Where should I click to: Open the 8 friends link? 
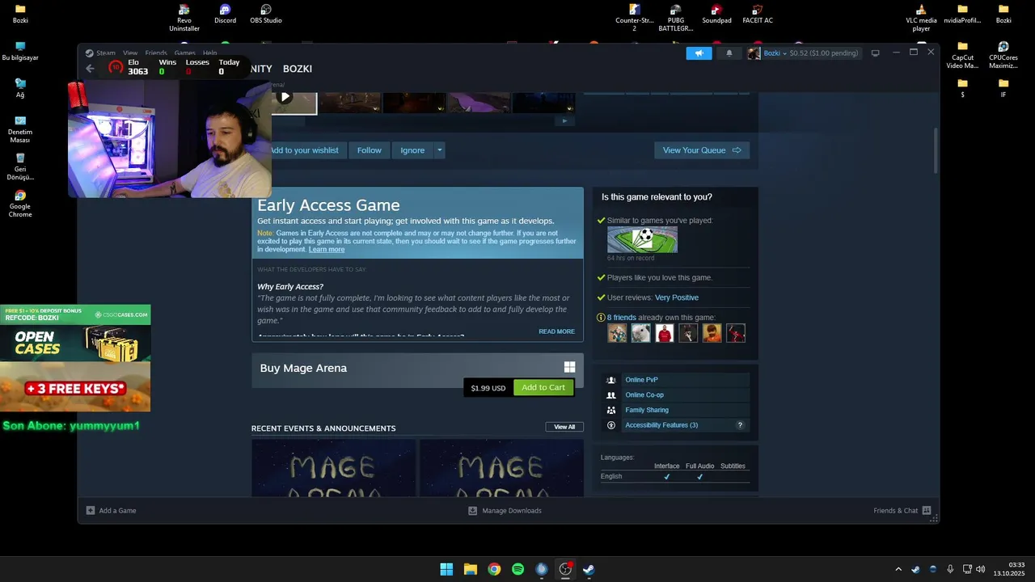click(622, 318)
